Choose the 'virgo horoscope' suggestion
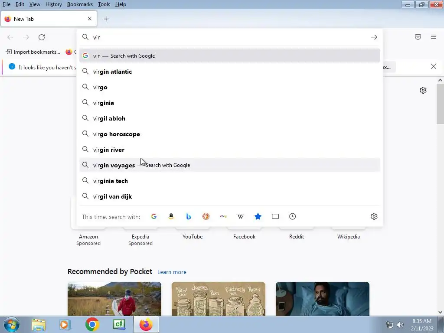 [230, 134]
